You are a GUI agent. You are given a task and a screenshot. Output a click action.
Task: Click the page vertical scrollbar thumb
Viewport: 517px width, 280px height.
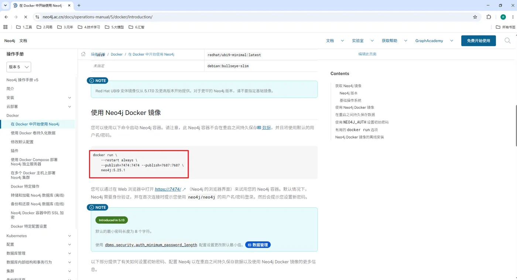tap(516, 126)
